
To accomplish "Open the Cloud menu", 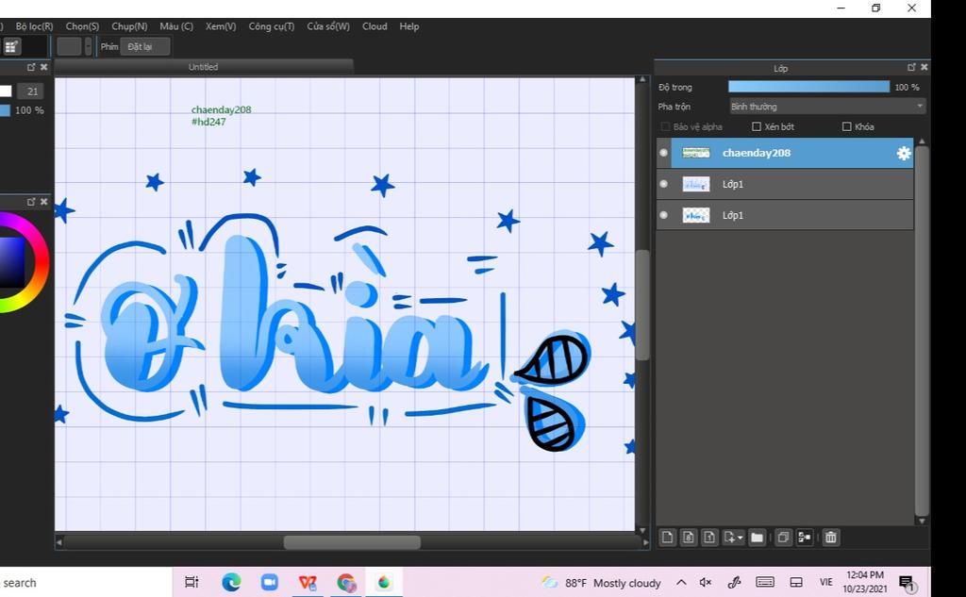I will [x=375, y=25].
